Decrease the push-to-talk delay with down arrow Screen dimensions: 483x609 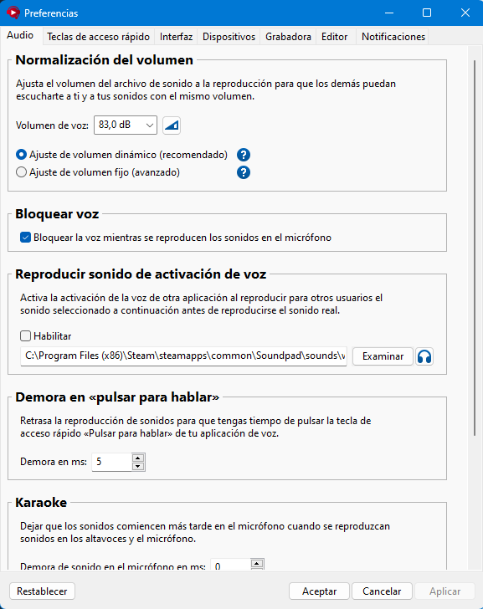[x=138, y=467]
